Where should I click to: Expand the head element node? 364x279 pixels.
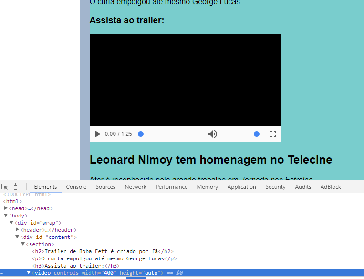tap(6, 208)
